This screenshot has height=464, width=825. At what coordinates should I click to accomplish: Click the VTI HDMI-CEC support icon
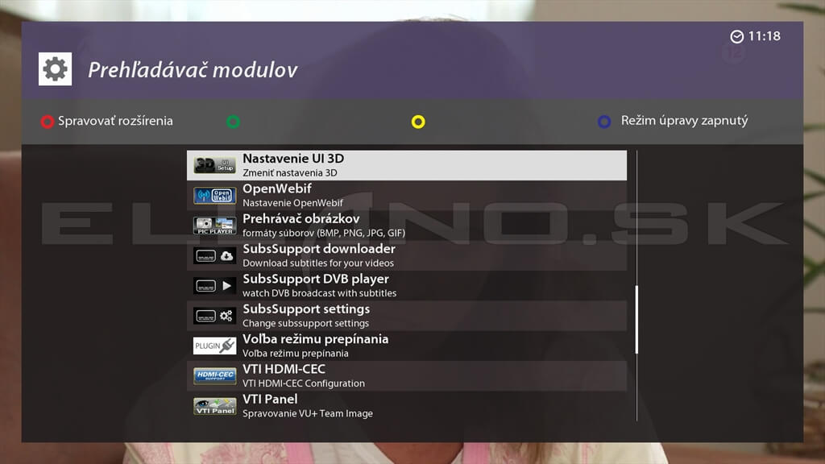click(213, 375)
